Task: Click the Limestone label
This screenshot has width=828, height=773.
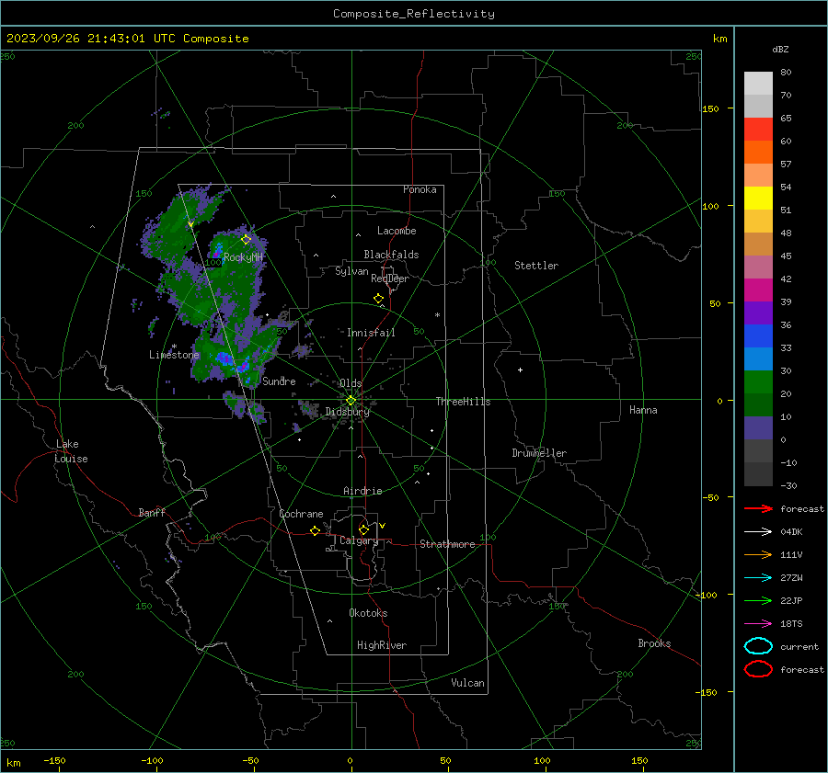Action: click(x=174, y=355)
